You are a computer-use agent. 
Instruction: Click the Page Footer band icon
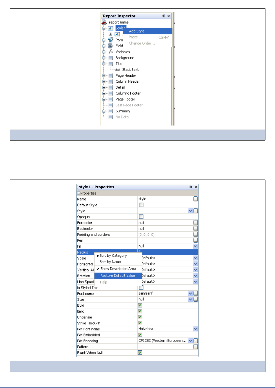(x=111, y=99)
